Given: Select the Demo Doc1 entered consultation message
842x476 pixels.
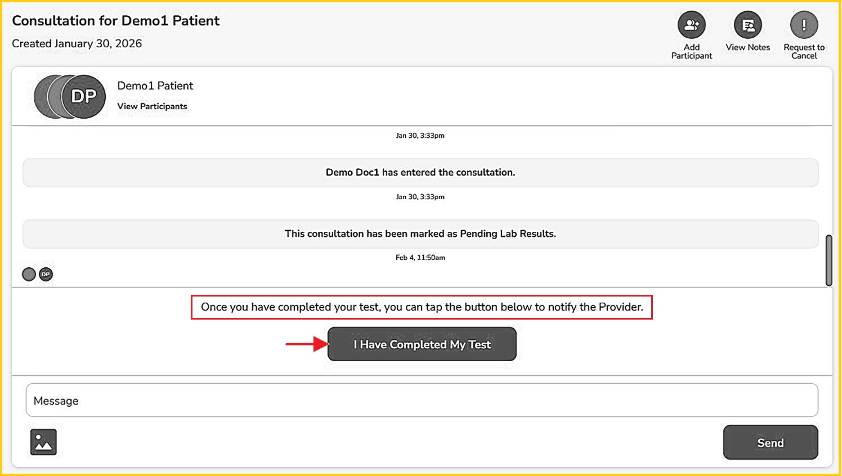Looking at the screenshot, I should click(x=420, y=173).
